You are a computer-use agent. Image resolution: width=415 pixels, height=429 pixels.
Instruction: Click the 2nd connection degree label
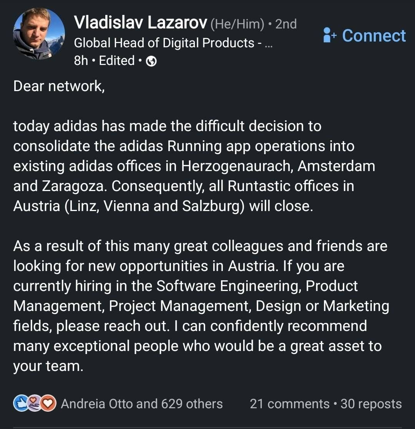(x=286, y=24)
